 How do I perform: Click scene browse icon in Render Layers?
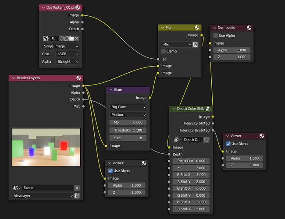(17, 188)
